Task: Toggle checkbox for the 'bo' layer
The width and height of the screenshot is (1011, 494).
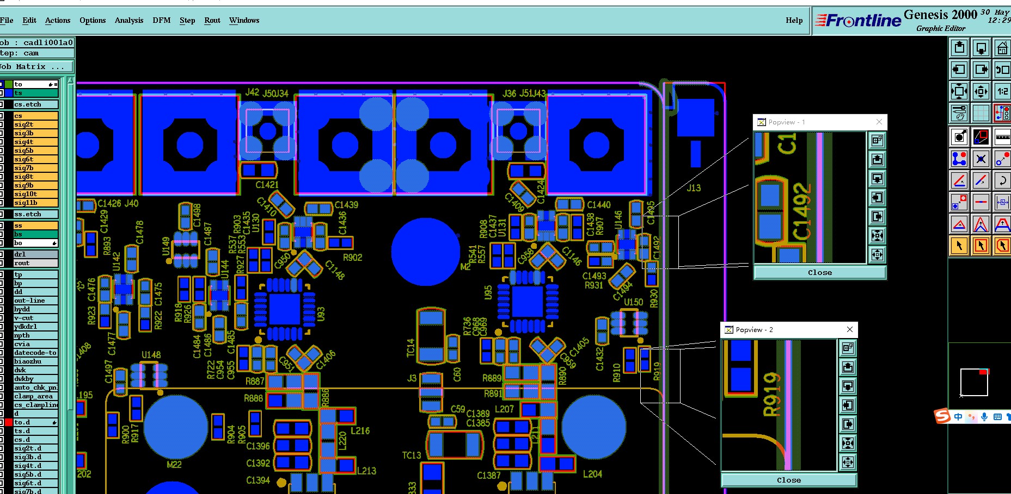Action: [x=2, y=243]
